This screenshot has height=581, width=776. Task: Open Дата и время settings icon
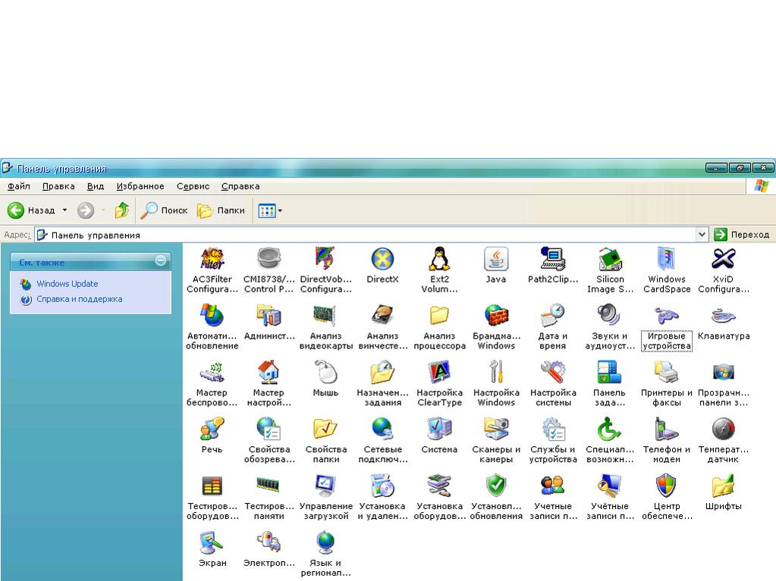553,317
